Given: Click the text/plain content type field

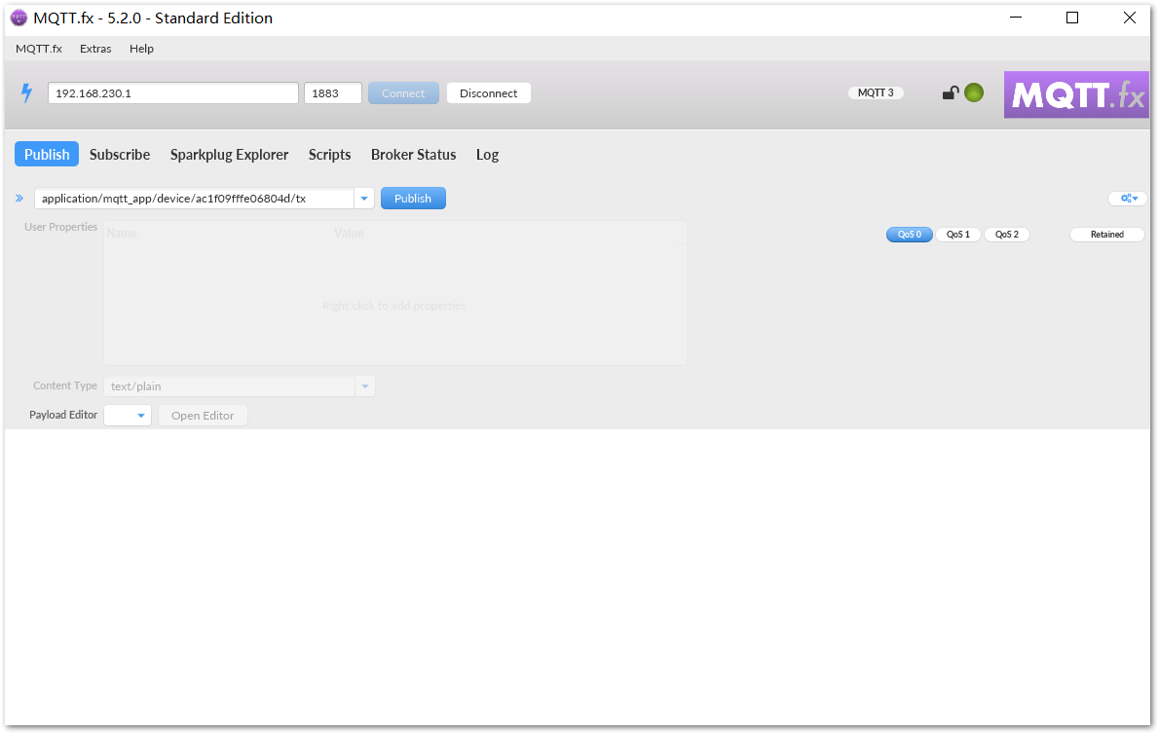Looking at the screenshot, I should (x=230, y=386).
